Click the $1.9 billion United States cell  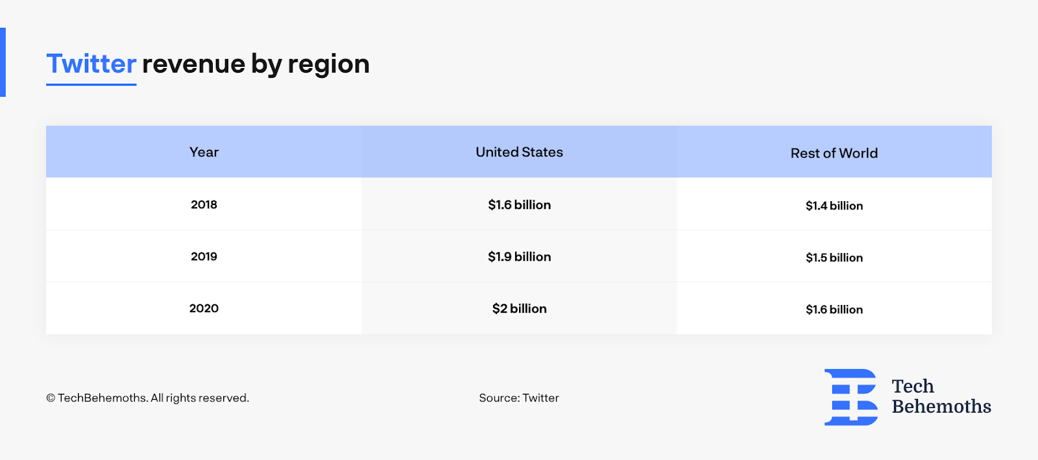coord(519,257)
